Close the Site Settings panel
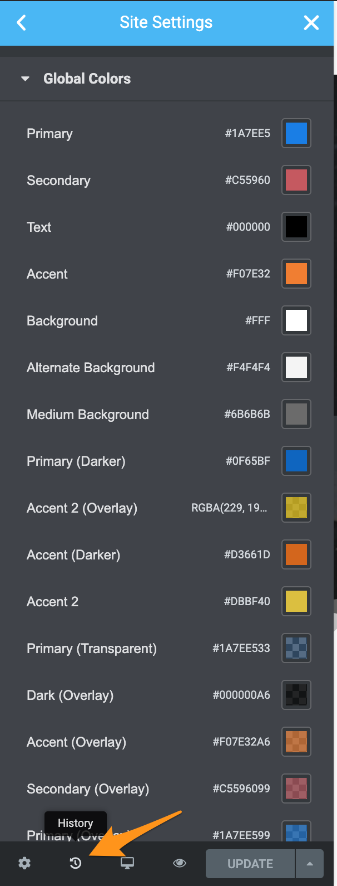This screenshot has height=886, width=337. [311, 23]
